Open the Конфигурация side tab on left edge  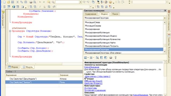[3, 19]
